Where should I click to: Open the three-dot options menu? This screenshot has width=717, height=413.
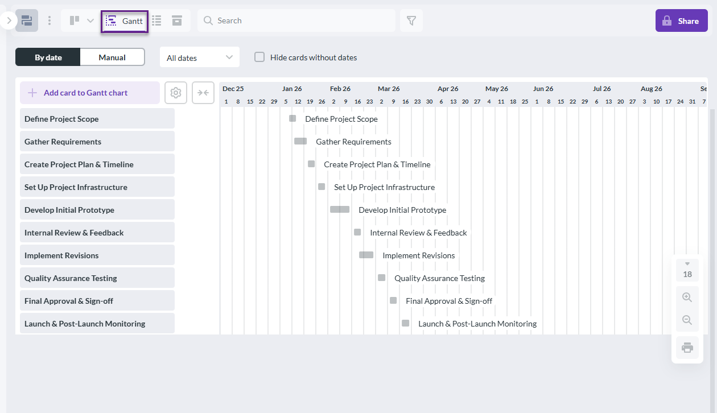click(x=49, y=20)
